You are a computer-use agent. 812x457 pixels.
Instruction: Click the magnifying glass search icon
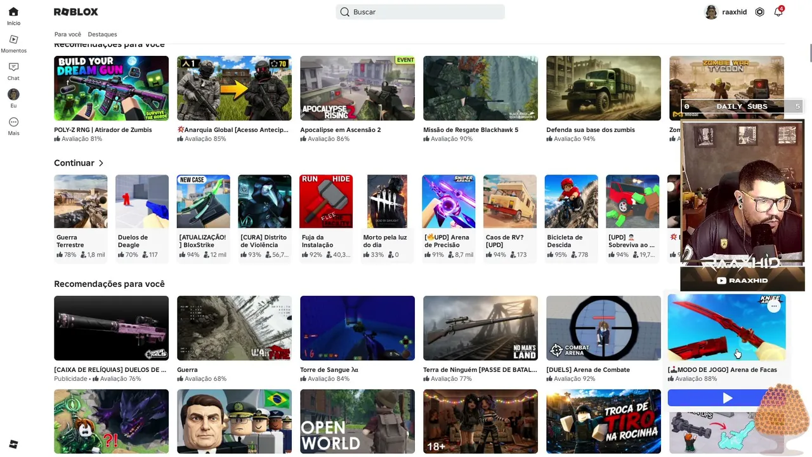(x=344, y=12)
